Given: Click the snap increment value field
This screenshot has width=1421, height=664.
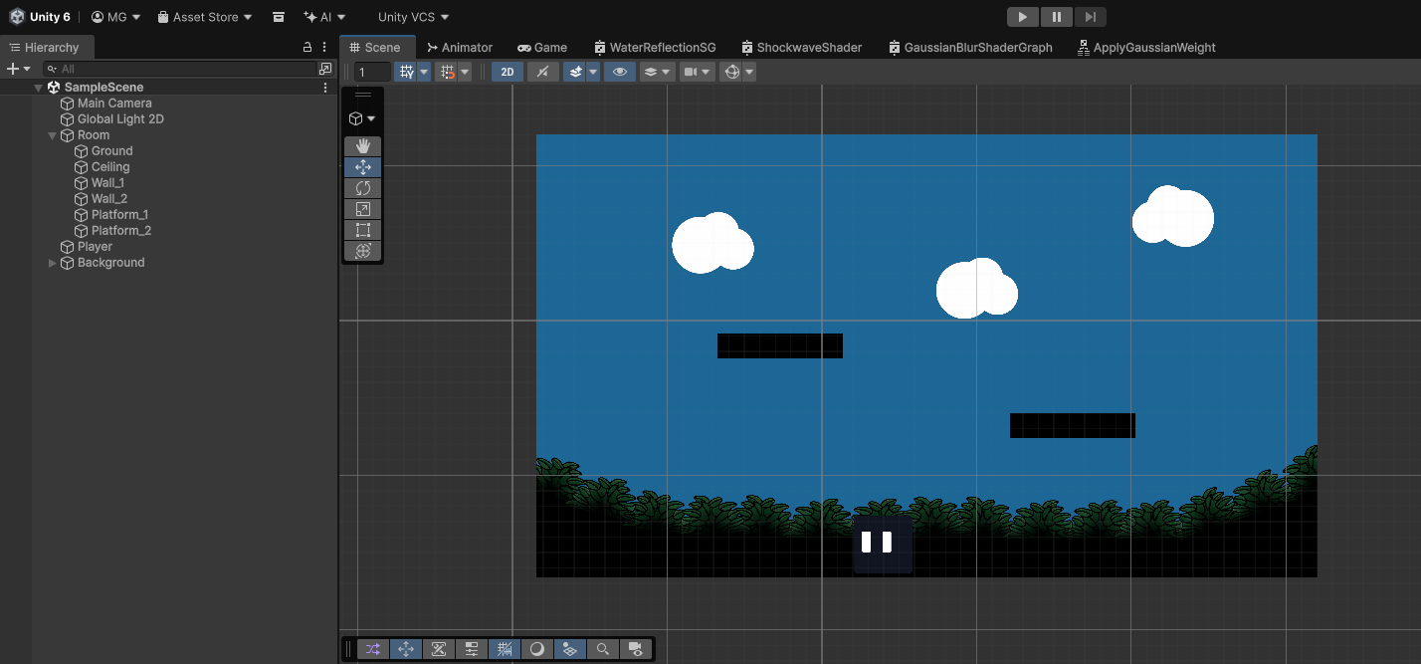Looking at the screenshot, I should (373, 72).
